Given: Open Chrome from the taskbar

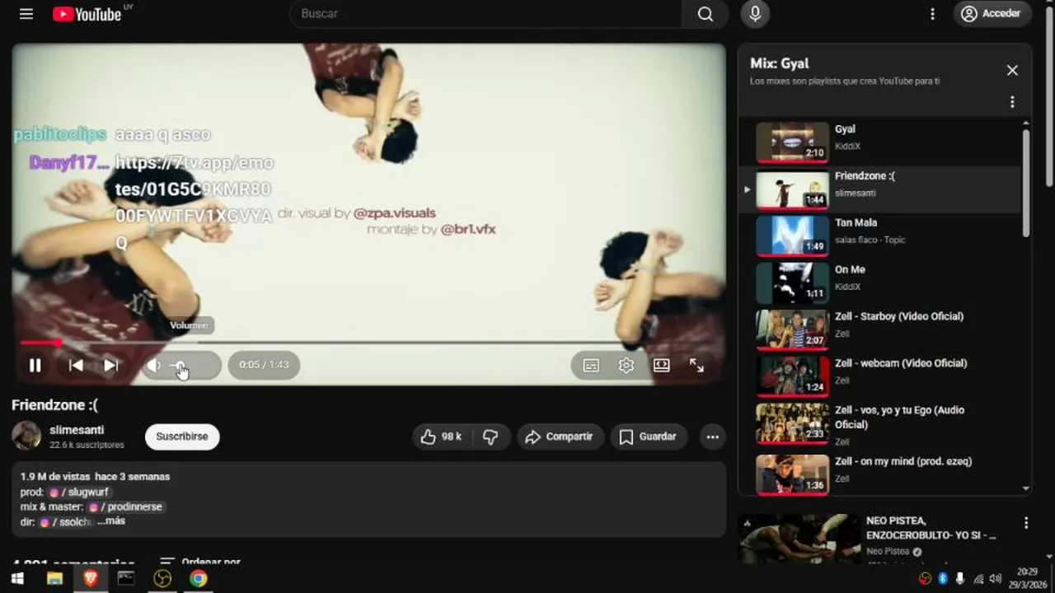Looking at the screenshot, I should [x=198, y=579].
